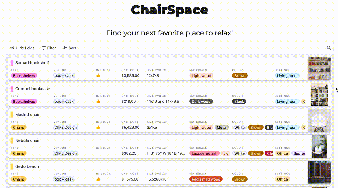The height and width of the screenshot is (188, 338).
Task: Open the Gedo bench record title
Action: [x=27, y=166]
